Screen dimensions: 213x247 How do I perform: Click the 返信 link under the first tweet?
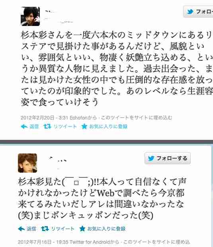pyautogui.click(x=34, y=126)
